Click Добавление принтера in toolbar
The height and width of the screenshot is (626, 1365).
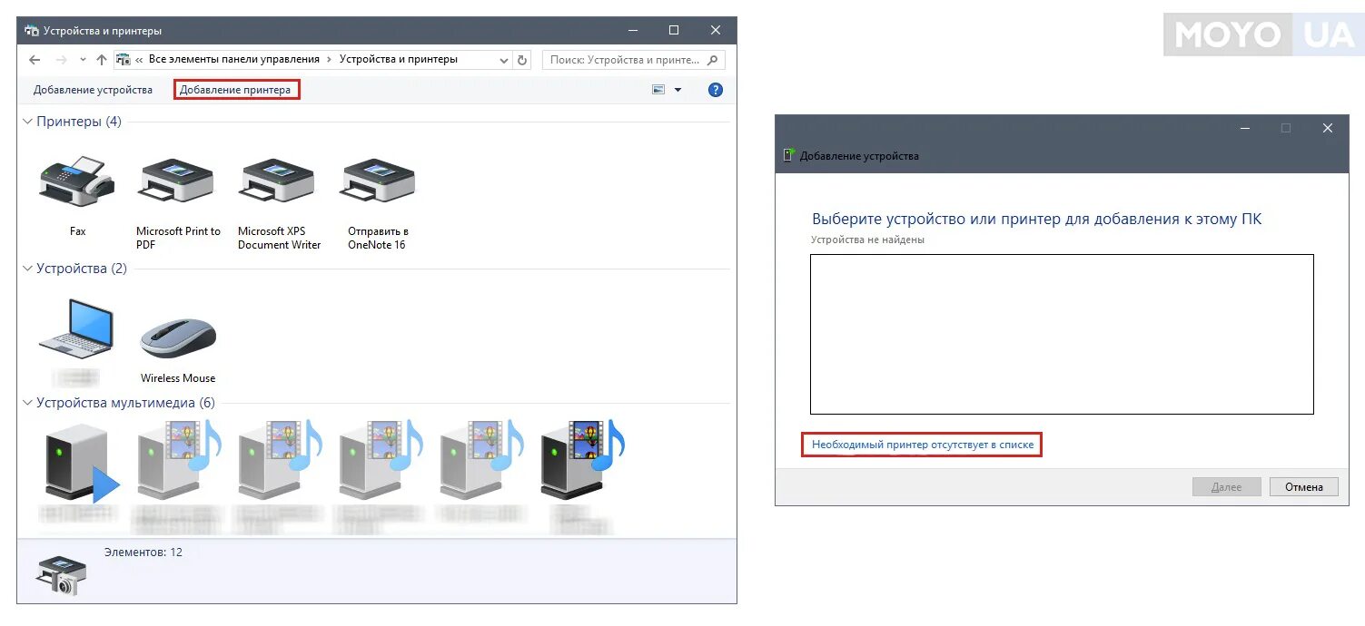pyautogui.click(x=235, y=90)
